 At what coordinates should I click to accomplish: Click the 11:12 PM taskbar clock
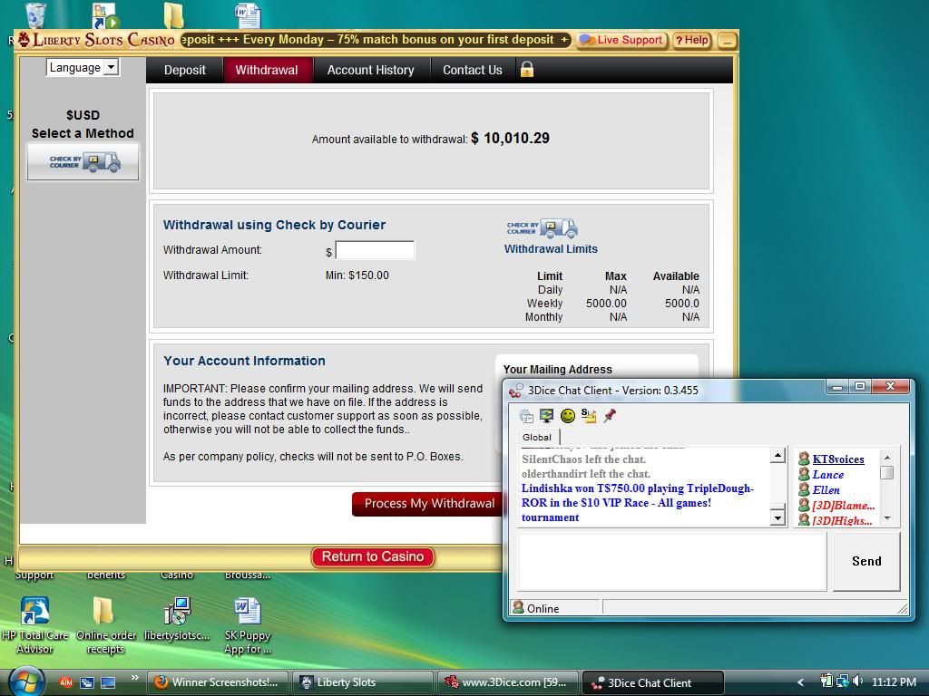(x=894, y=681)
